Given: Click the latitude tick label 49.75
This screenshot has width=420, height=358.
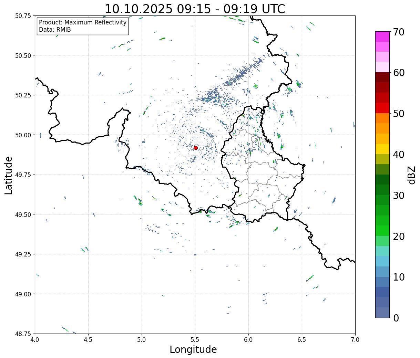Looking at the screenshot, I should pos(23,175).
